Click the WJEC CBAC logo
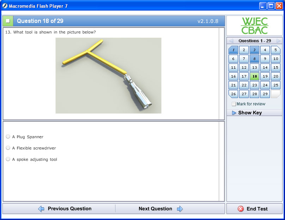 point(254,26)
